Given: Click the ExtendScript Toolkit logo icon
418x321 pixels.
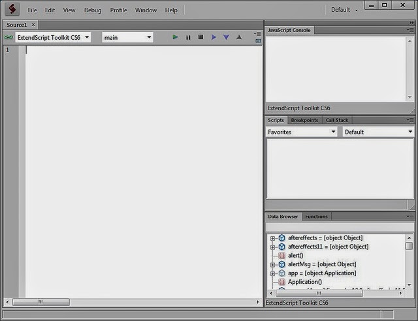Looking at the screenshot, I should pyautogui.click(x=12, y=9).
